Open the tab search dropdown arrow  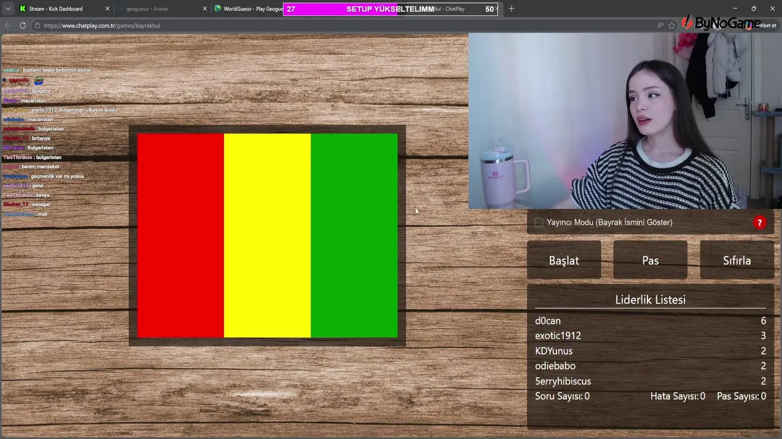point(7,9)
